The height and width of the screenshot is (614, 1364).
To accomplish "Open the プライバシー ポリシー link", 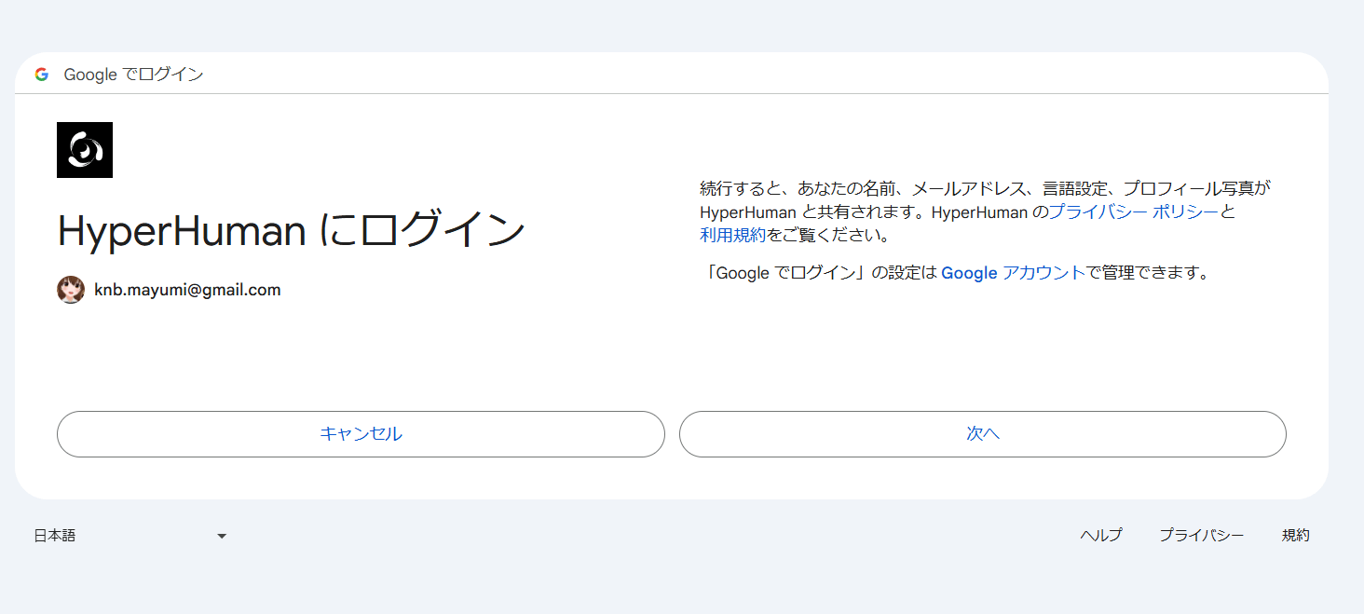I will [1133, 211].
